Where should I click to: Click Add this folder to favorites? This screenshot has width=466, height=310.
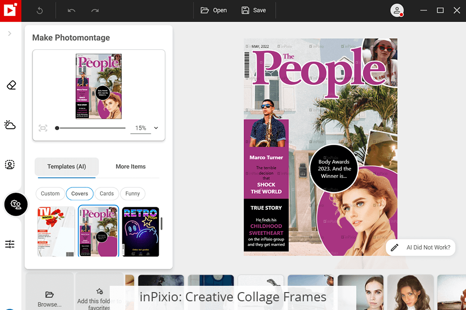tap(99, 292)
